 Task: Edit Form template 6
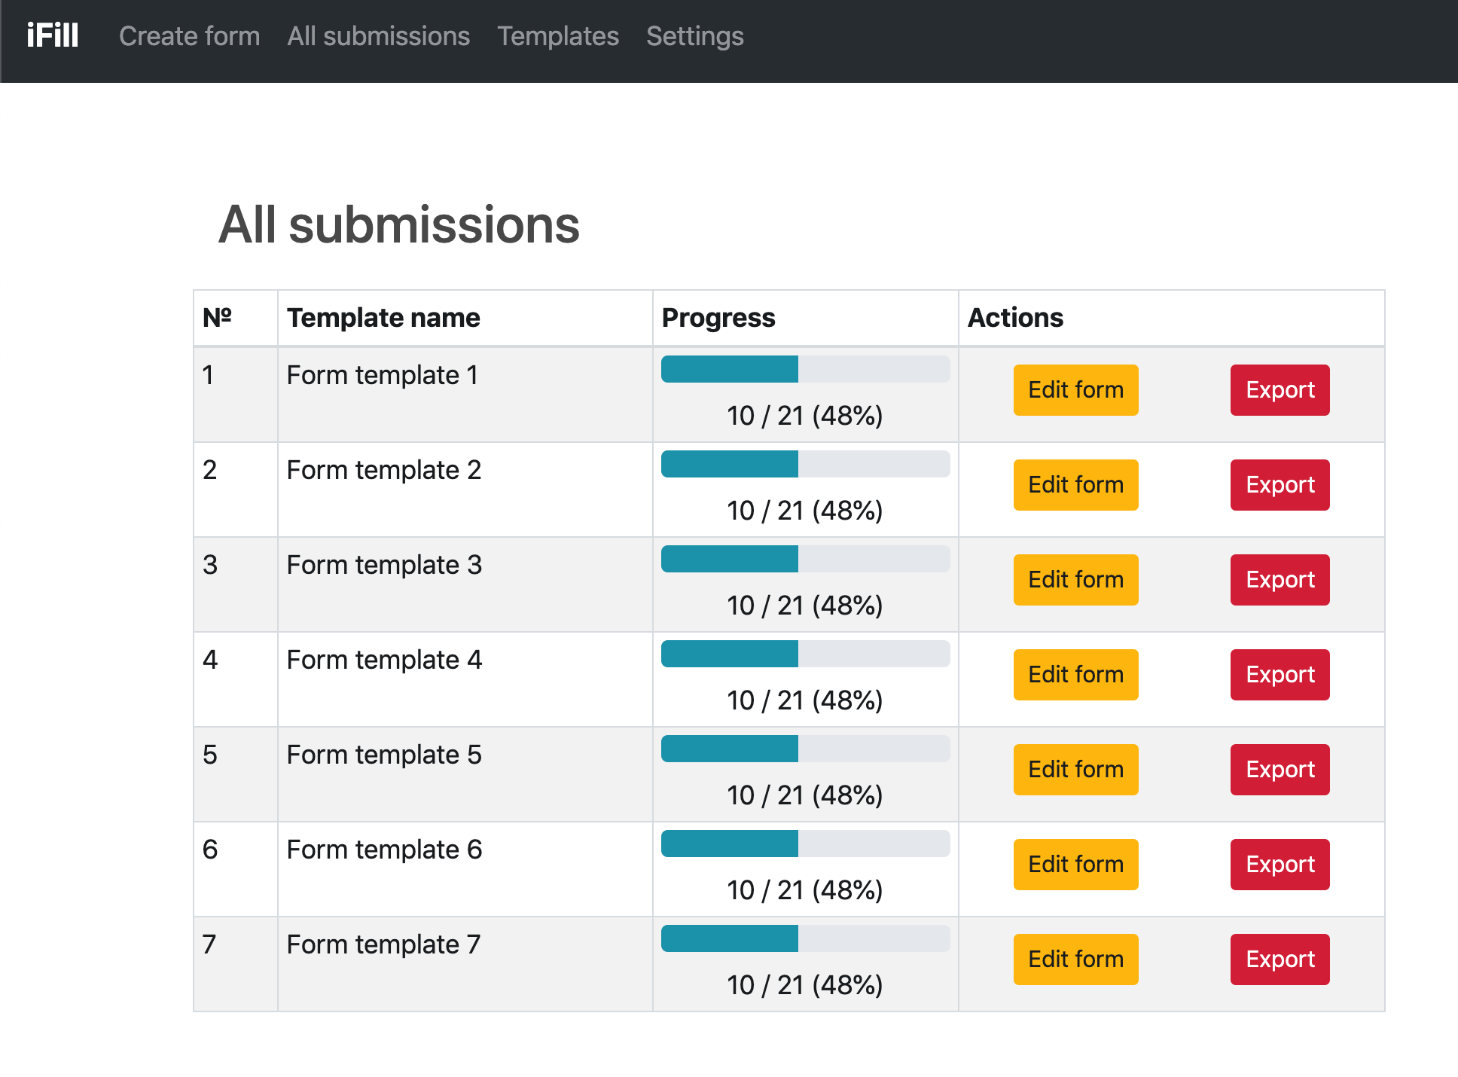coord(1075,865)
